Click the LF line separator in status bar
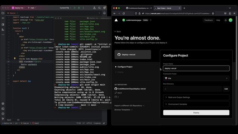The width and height of the screenshot is (238, 134). (83, 123)
